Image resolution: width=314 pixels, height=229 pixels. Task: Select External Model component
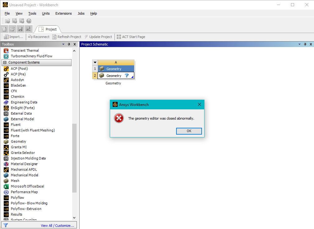(22, 119)
